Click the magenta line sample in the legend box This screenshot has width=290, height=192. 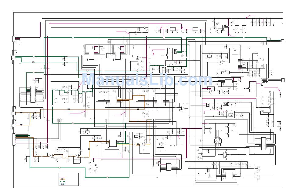(x=62, y=177)
